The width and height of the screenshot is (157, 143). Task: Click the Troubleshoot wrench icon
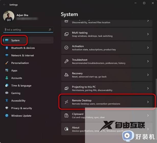pos(66,61)
